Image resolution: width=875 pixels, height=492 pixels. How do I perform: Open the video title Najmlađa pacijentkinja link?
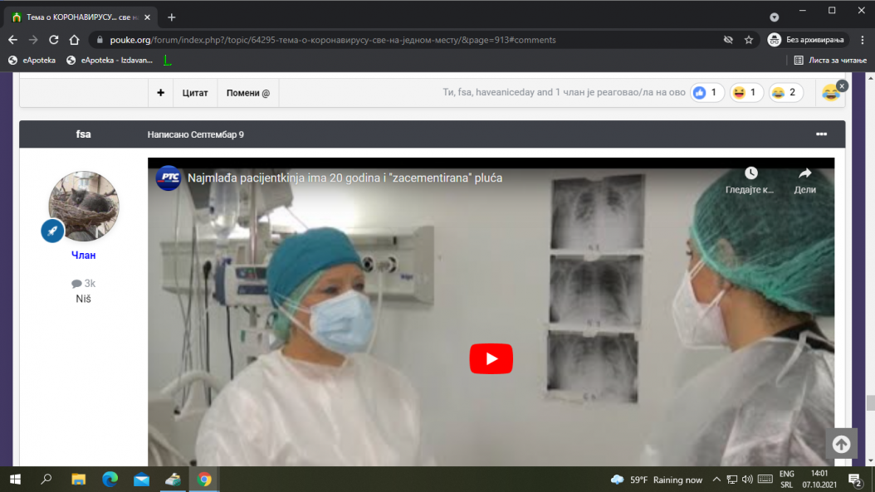click(x=345, y=178)
